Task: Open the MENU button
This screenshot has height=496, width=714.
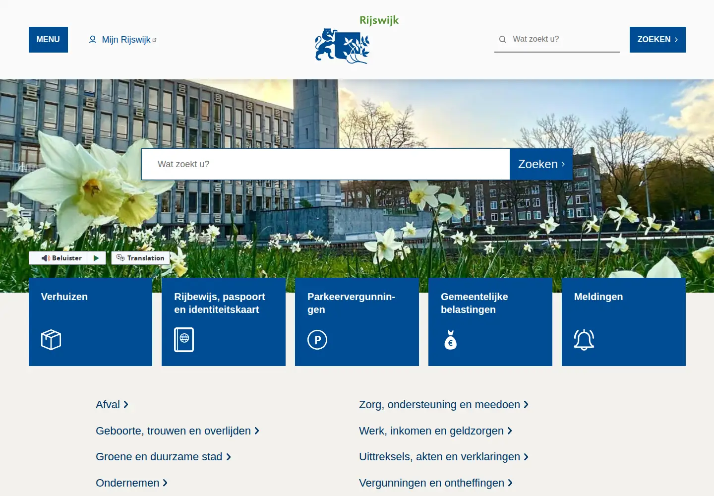Action: click(x=48, y=40)
